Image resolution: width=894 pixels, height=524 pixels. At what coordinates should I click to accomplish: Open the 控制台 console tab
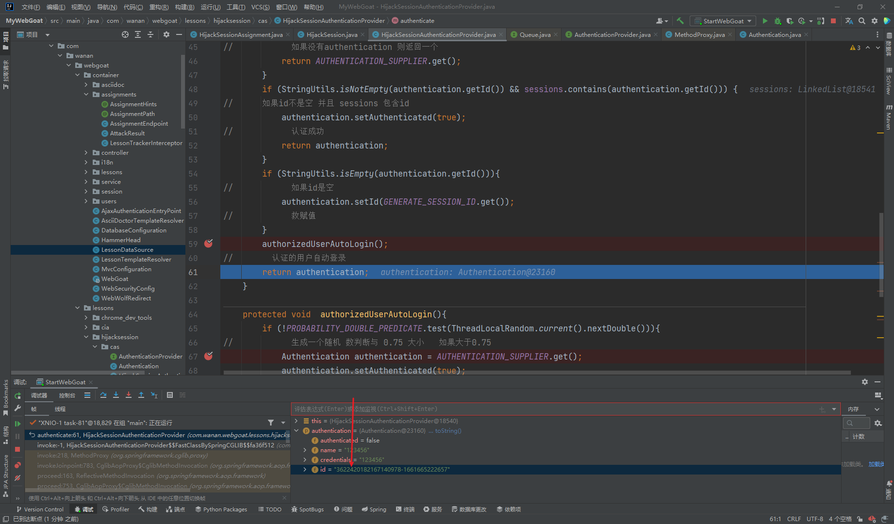pos(67,395)
